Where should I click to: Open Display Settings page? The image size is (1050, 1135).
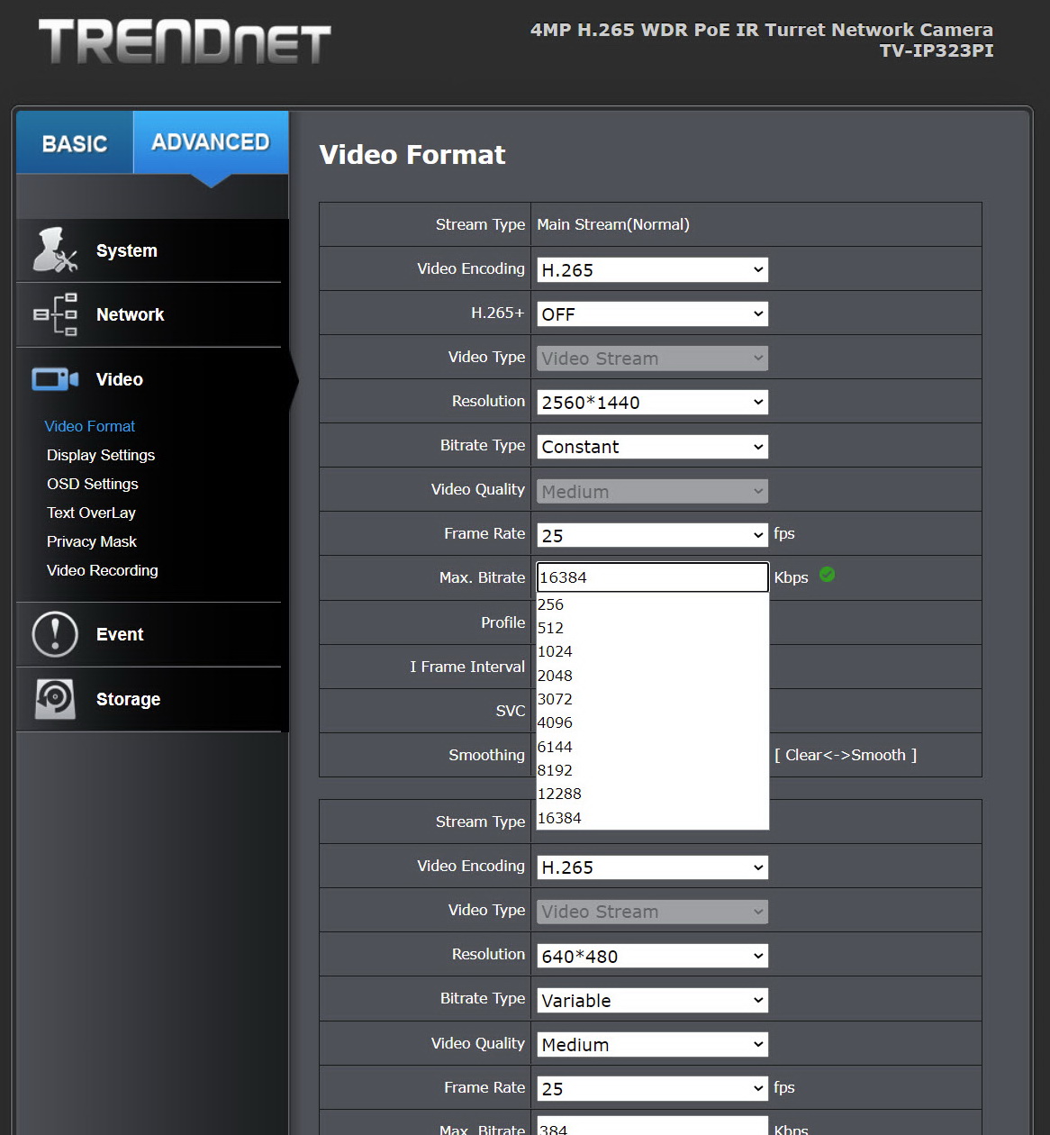(x=101, y=455)
